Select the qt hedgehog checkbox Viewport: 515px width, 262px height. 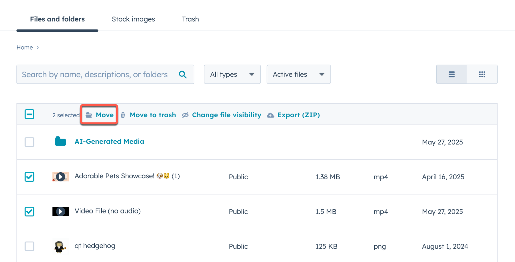pos(29,246)
